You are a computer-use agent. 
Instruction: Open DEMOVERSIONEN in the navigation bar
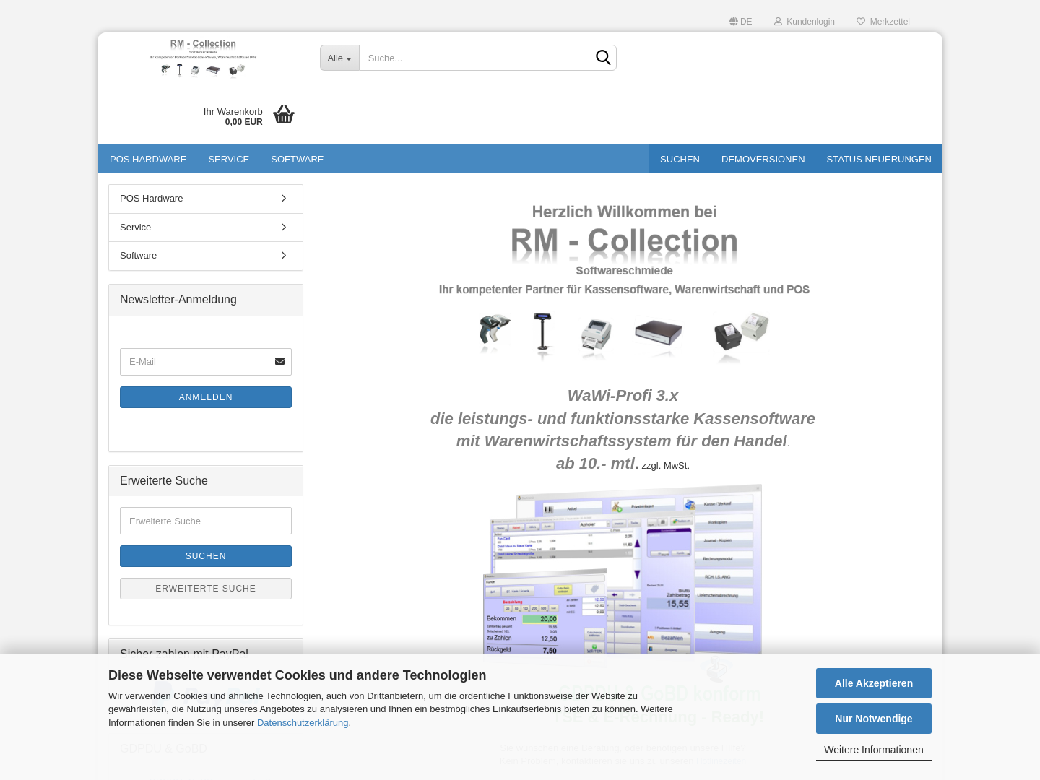tap(763, 159)
